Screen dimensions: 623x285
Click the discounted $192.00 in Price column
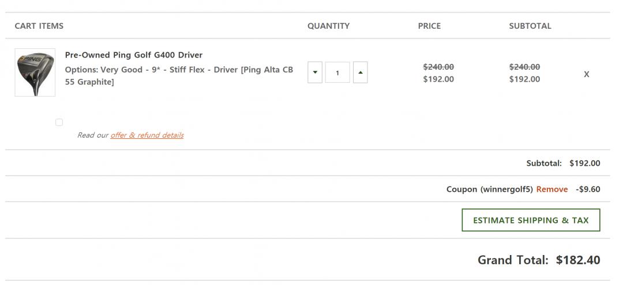[x=438, y=79]
